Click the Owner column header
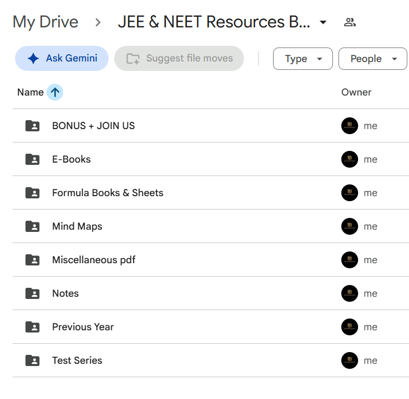This screenshot has height=399, width=409. [x=356, y=92]
